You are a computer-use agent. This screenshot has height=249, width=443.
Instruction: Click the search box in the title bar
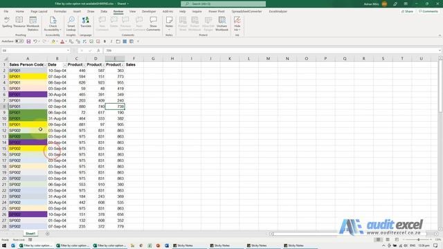tap(223, 3)
